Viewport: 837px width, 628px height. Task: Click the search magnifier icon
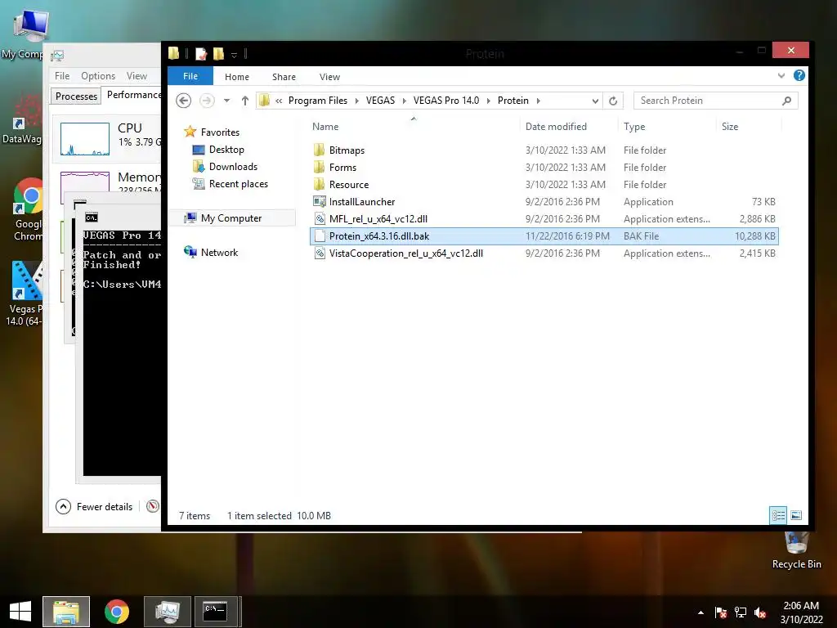(787, 101)
